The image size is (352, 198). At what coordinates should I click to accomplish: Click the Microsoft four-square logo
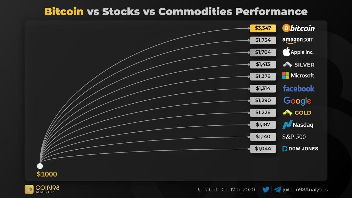click(x=286, y=75)
